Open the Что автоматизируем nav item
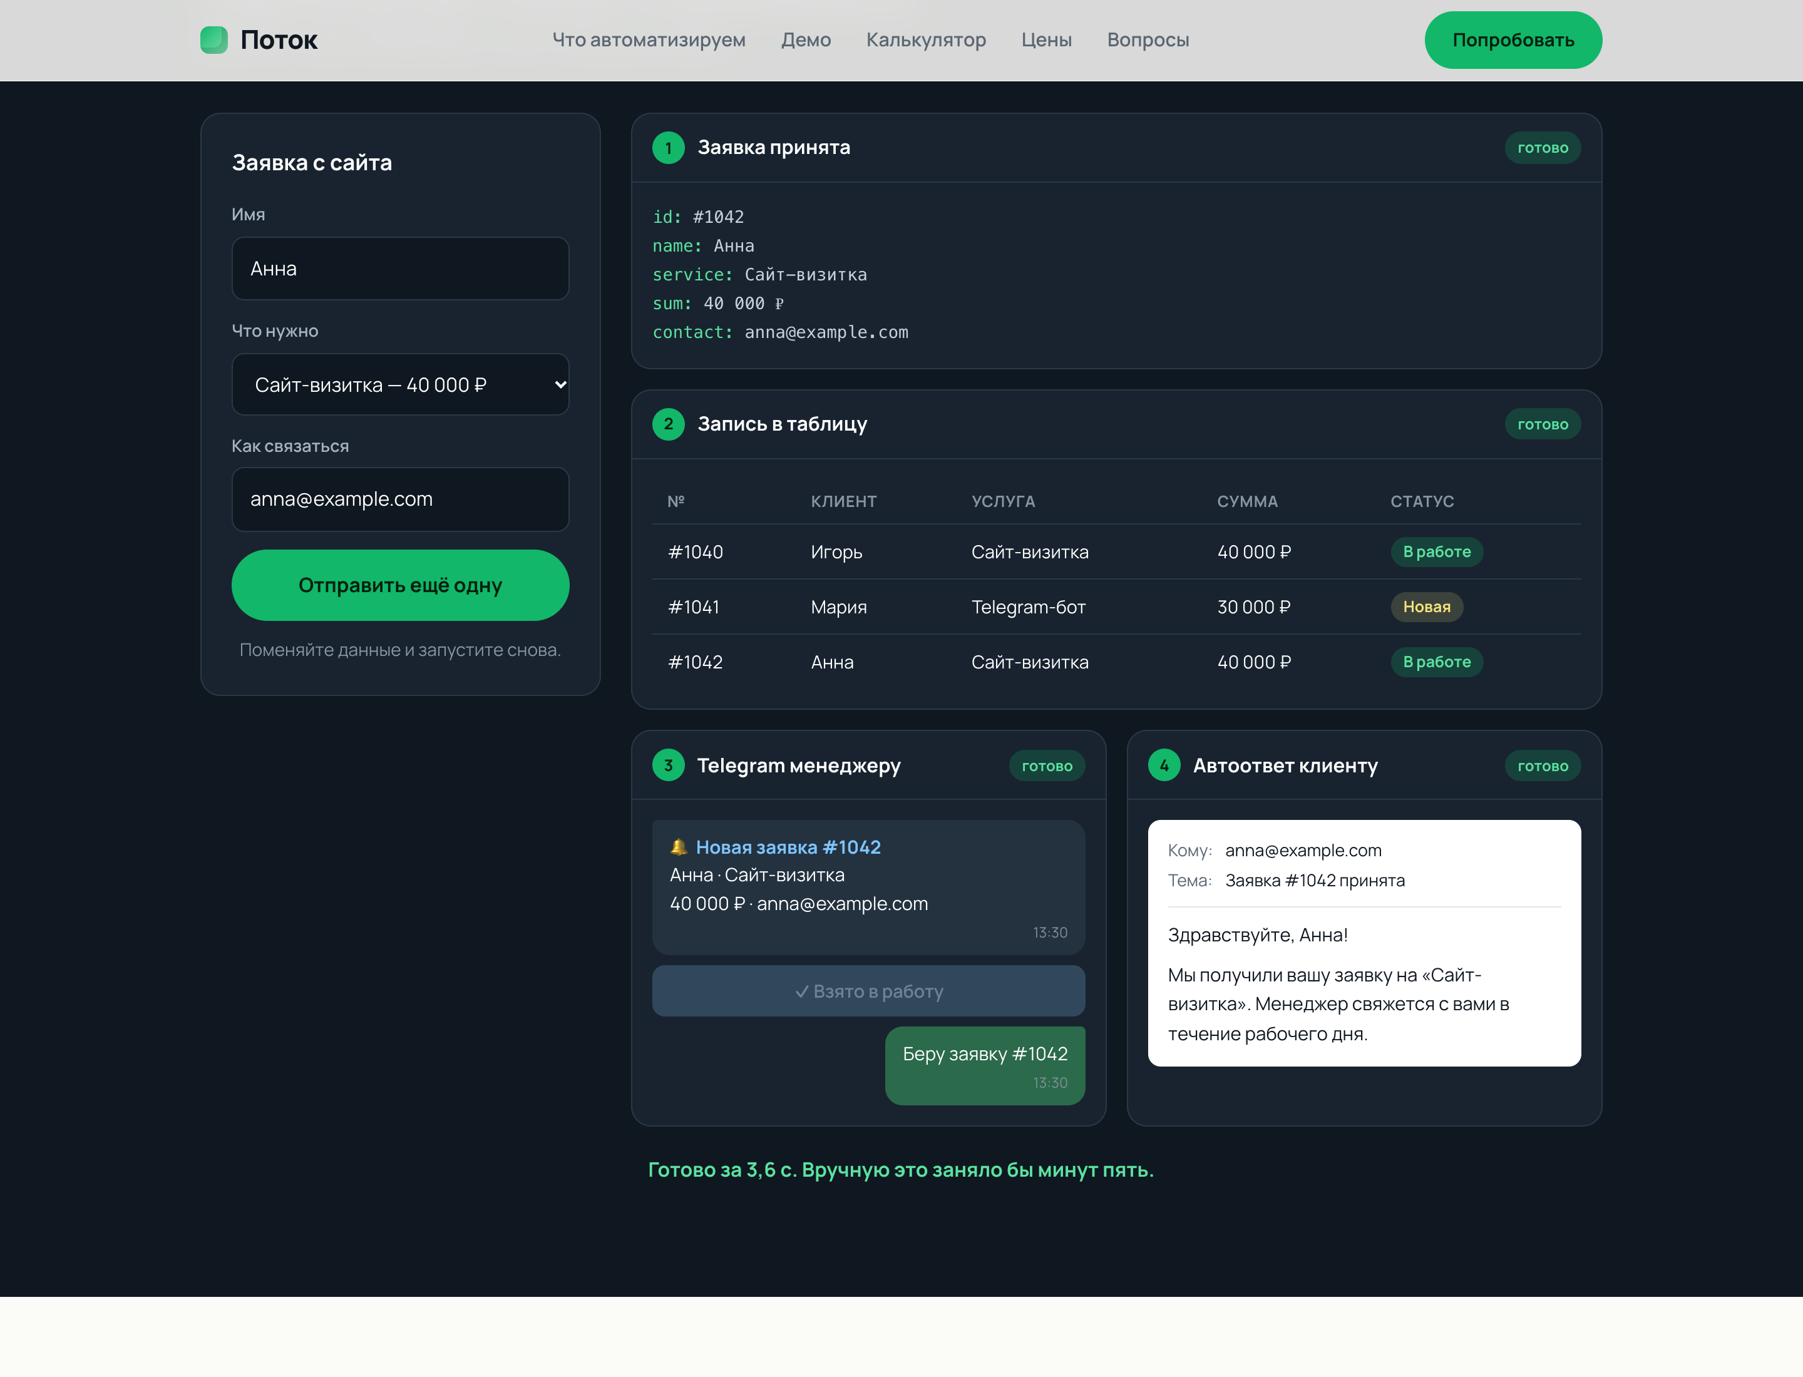1803x1377 pixels. [x=649, y=39]
